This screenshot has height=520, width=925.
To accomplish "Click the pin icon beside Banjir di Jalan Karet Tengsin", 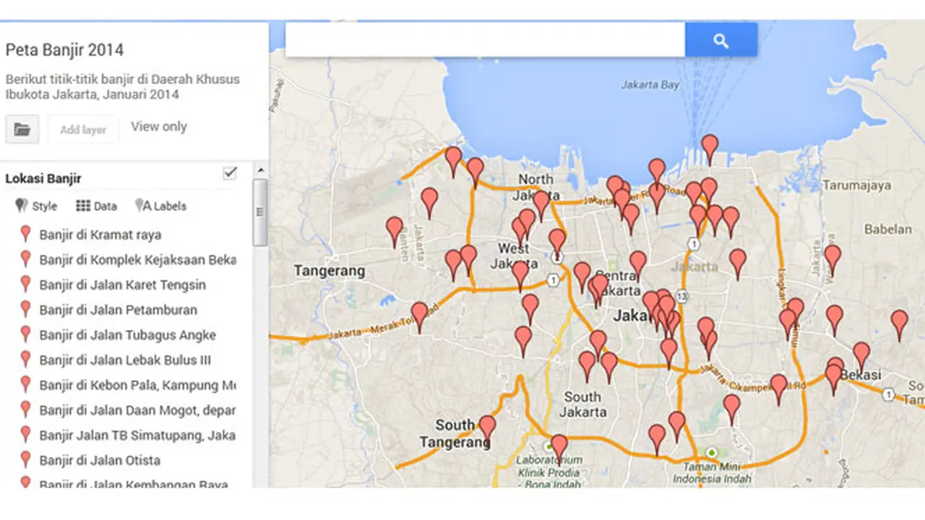I will point(26,284).
